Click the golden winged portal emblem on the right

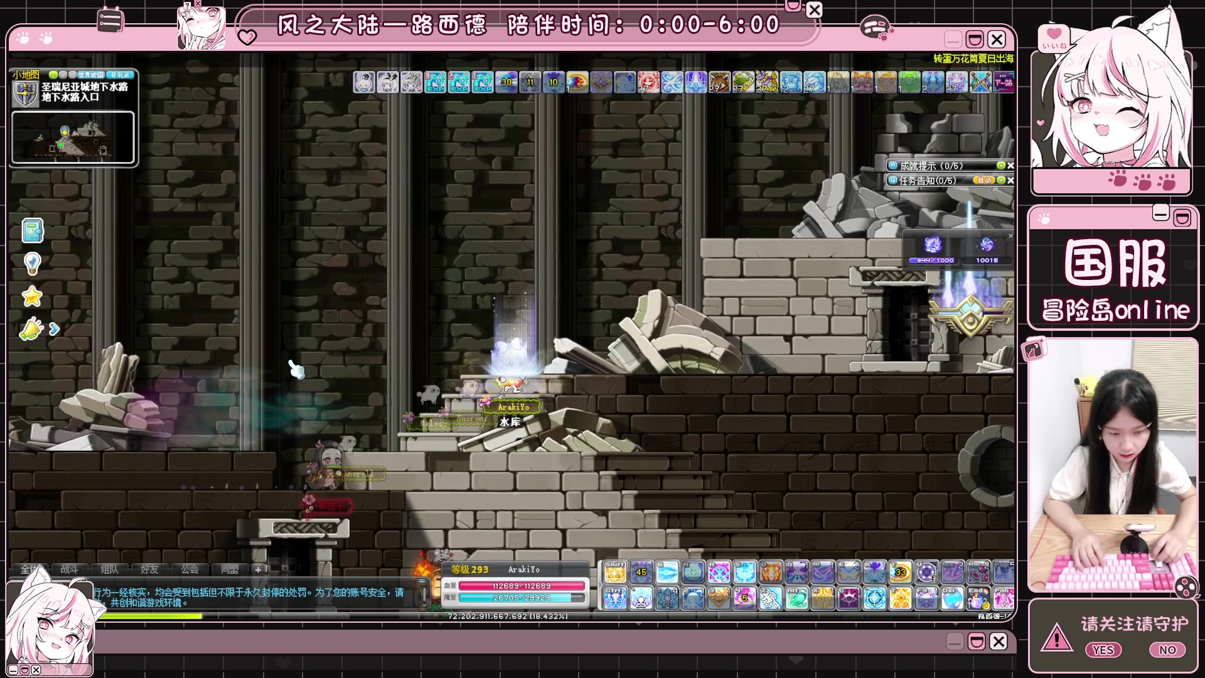click(970, 315)
